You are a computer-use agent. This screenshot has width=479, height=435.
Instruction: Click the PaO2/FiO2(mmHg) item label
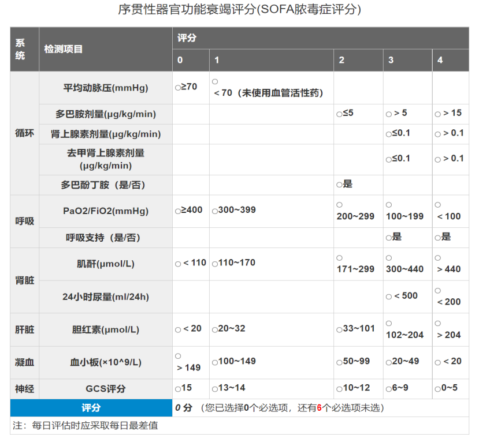(x=106, y=211)
